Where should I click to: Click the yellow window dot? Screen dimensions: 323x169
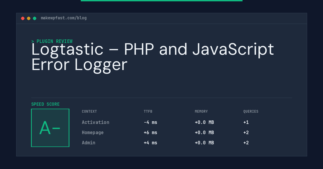(29, 18)
